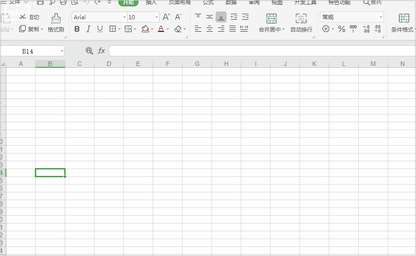Apply borders with the border grid icon
Image resolution: width=416 pixels, height=256 pixels.
[x=112, y=29]
